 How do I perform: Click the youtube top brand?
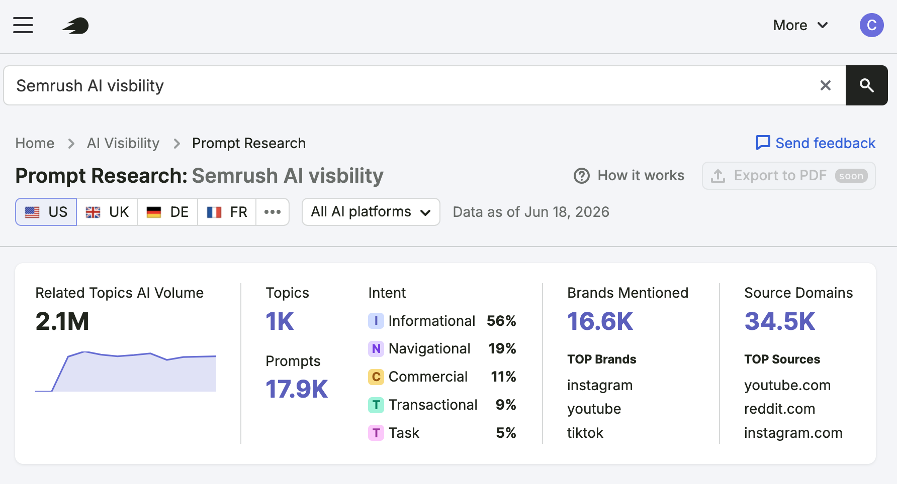point(594,409)
